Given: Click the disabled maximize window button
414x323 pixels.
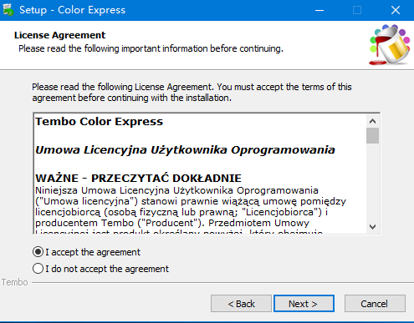Looking at the screenshot, I should click(357, 10).
